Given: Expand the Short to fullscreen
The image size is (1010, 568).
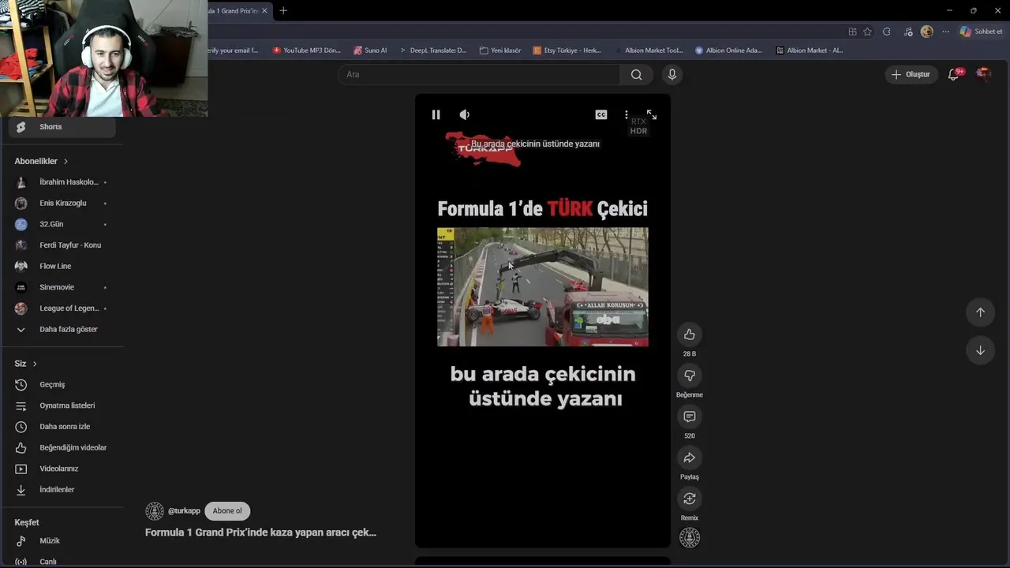Looking at the screenshot, I should coord(652,114).
